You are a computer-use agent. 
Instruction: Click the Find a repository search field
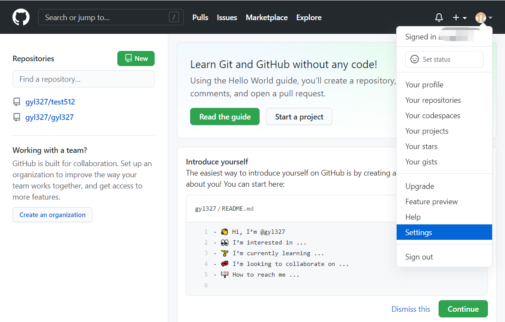tap(84, 79)
